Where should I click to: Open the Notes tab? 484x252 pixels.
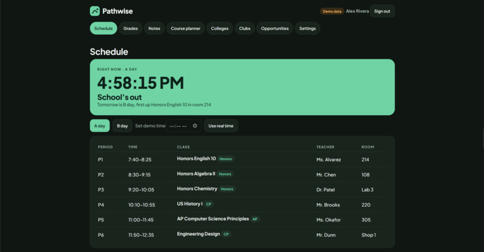154,28
